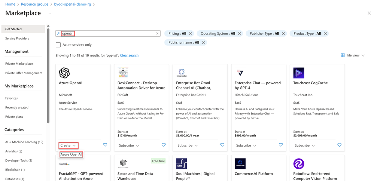Open the Touchcast CogCache card title
The image size is (374, 181).
pyautogui.click(x=311, y=83)
